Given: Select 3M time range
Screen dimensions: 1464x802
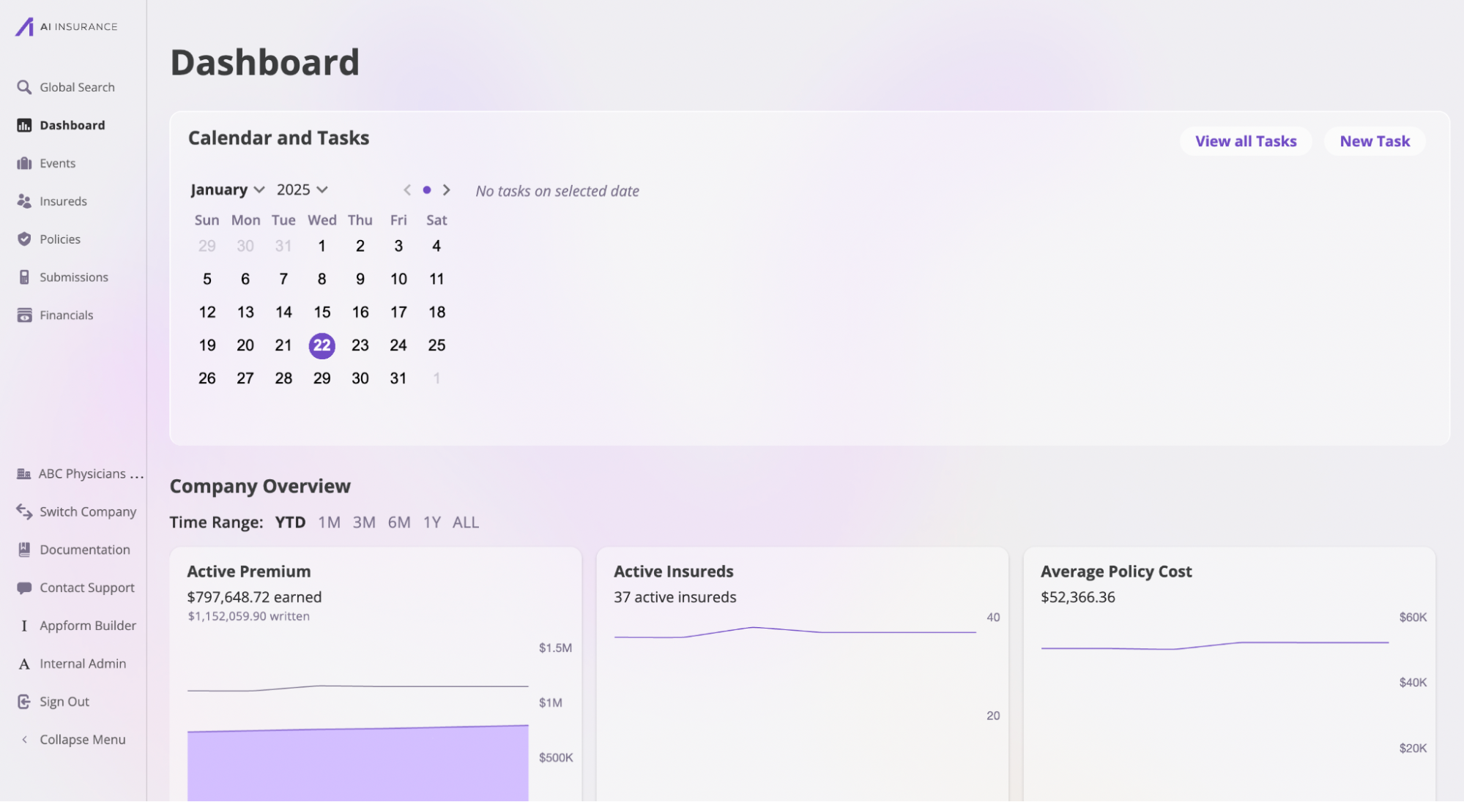Looking at the screenshot, I should pyautogui.click(x=364, y=522).
